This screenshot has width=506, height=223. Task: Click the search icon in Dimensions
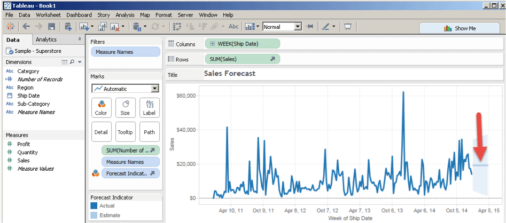pos(72,62)
